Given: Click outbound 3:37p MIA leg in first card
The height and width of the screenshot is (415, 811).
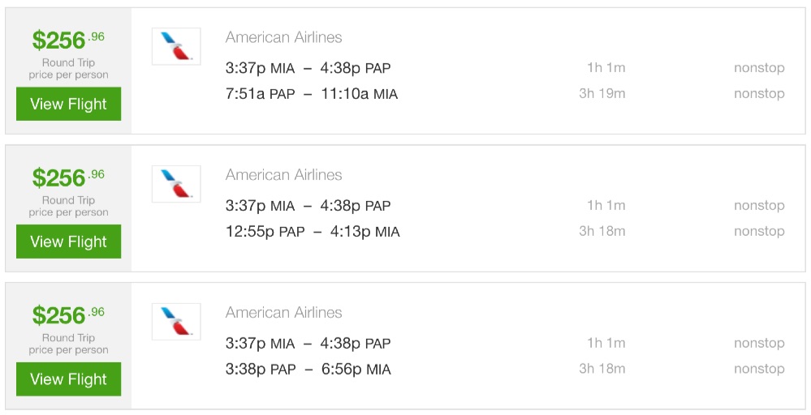Looking at the screenshot, I should (308, 68).
